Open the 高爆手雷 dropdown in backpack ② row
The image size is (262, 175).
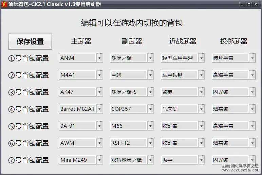click(x=234, y=75)
